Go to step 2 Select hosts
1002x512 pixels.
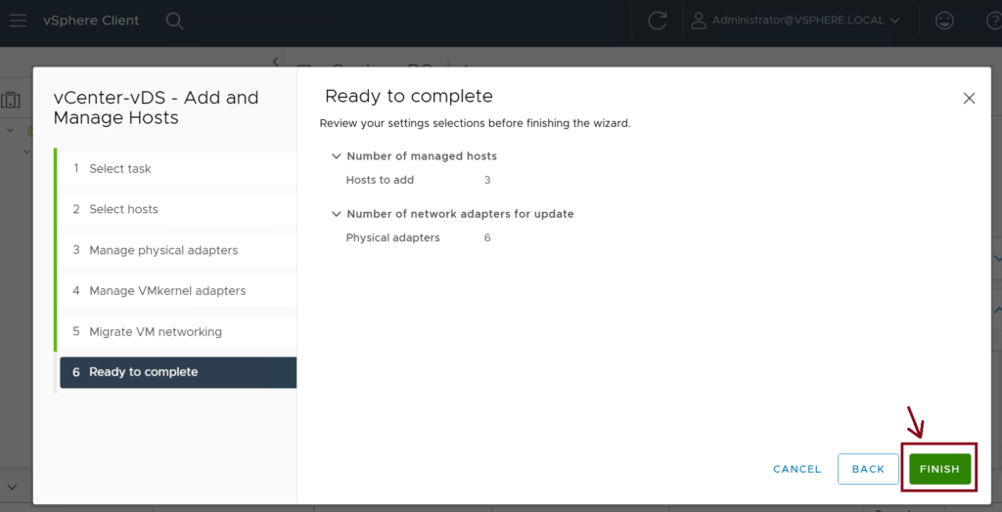[x=178, y=209]
